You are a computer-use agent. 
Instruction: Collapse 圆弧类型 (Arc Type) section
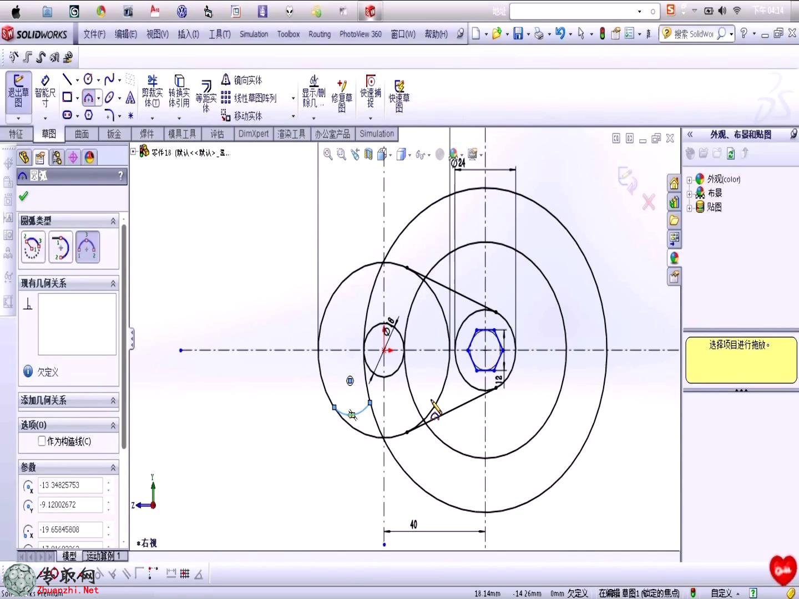(x=113, y=221)
